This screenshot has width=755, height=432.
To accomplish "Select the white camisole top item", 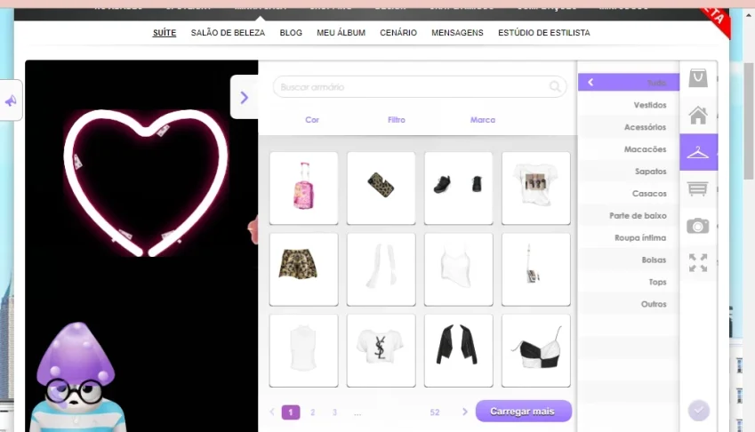I will [x=458, y=269].
